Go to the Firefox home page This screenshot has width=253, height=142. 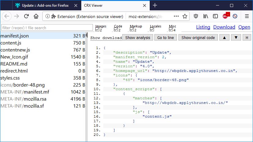[36, 16]
